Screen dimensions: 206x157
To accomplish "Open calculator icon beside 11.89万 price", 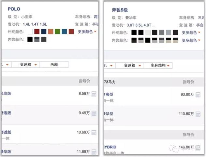I will pyautogui.click(x=94, y=152).
